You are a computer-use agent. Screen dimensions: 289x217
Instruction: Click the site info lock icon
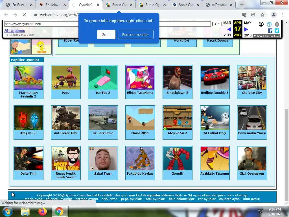click(36, 15)
